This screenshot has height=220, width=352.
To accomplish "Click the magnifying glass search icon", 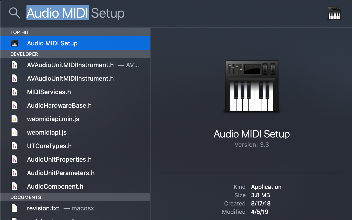I will point(15,13).
